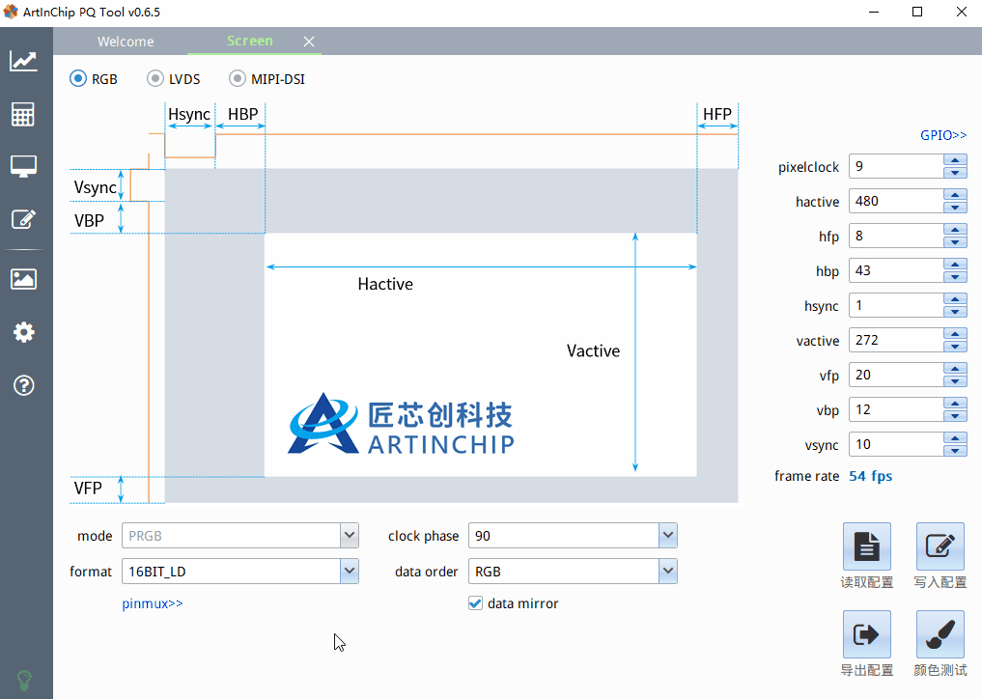The width and height of the screenshot is (982, 699).
Task: Open the calculator grid sidebar icon
Action: point(24,115)
